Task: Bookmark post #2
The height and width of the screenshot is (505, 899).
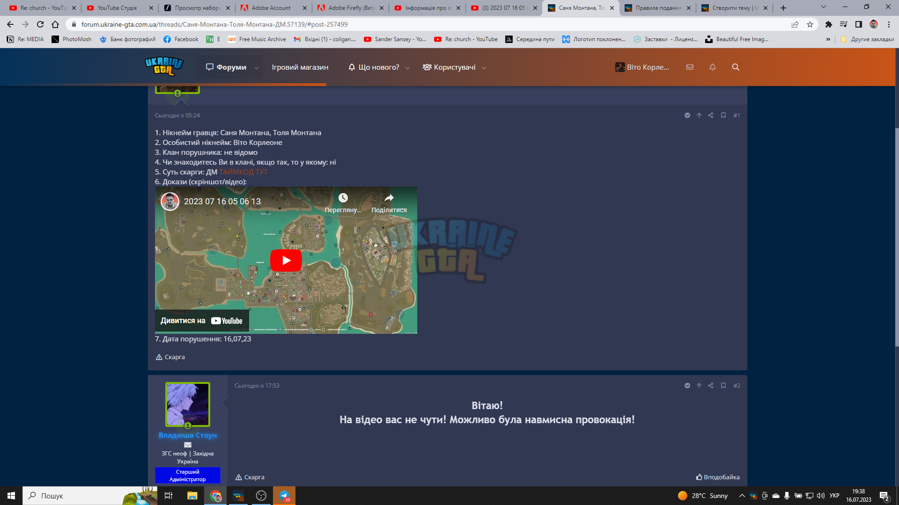Action: 723,386
